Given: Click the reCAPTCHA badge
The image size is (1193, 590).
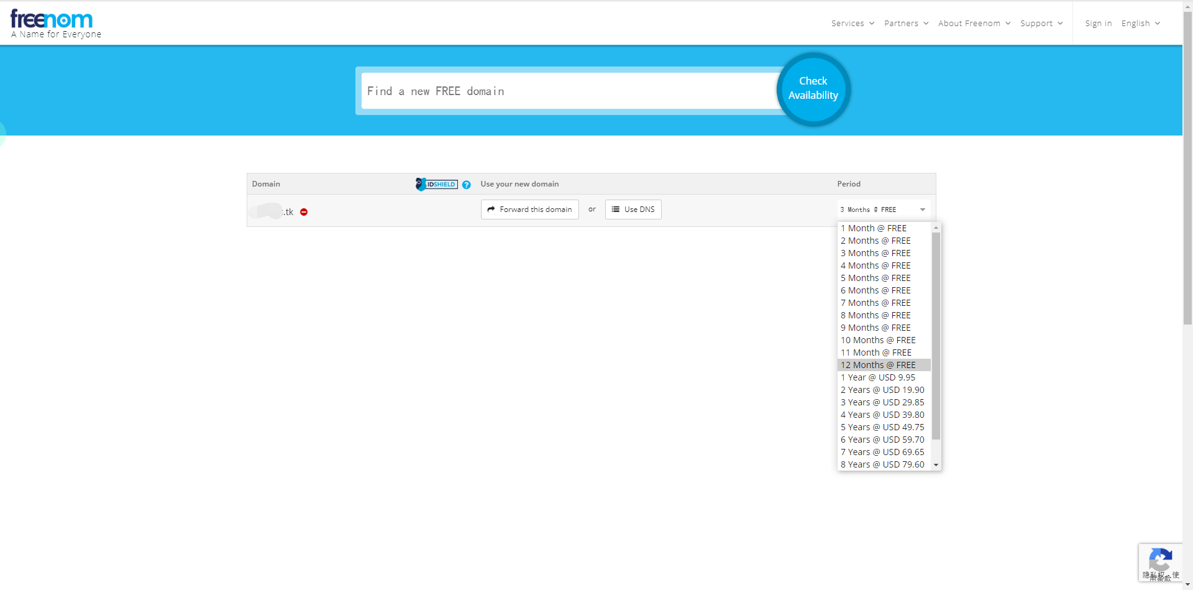Looking at the screenshot, I should tap(1160, 563).
